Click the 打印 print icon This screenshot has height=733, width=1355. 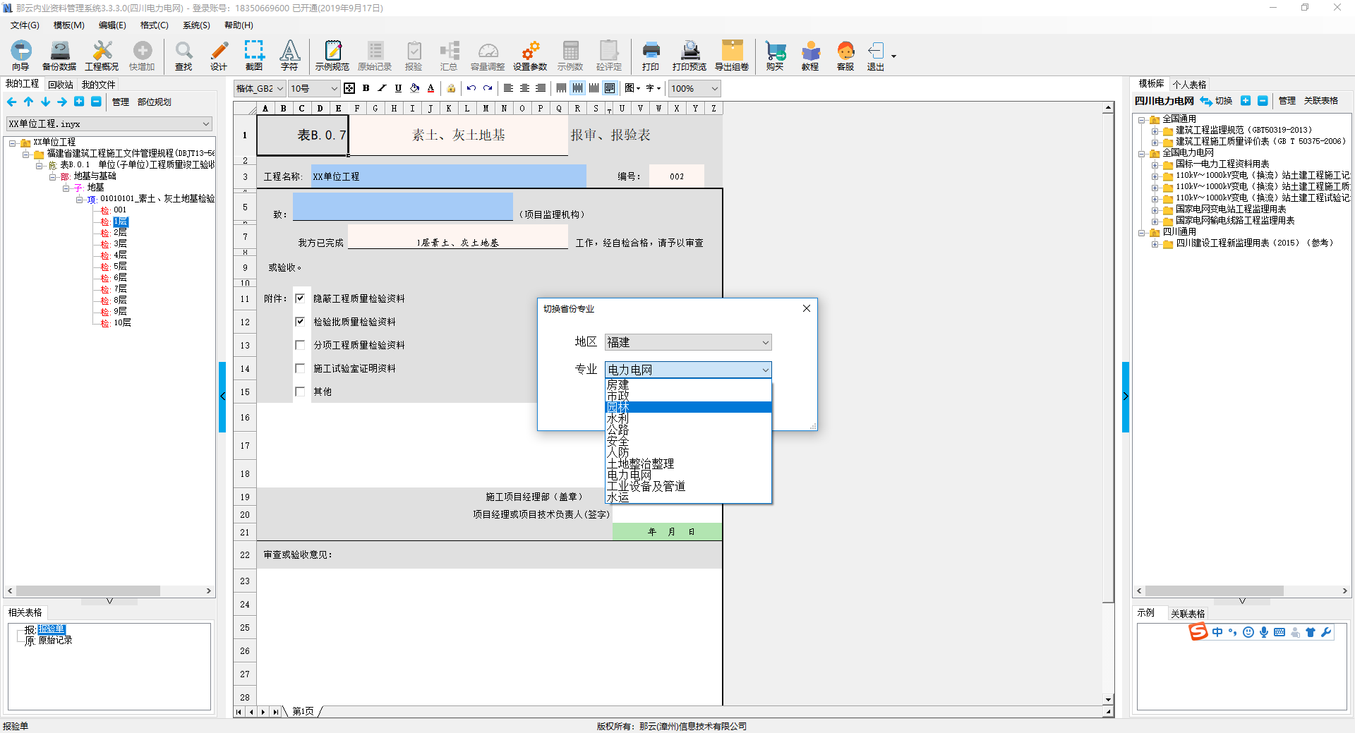(651, 56)
